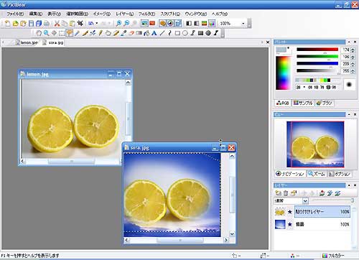Toggle star on 背景 layer
359x260 pixels.
(290, 224)
